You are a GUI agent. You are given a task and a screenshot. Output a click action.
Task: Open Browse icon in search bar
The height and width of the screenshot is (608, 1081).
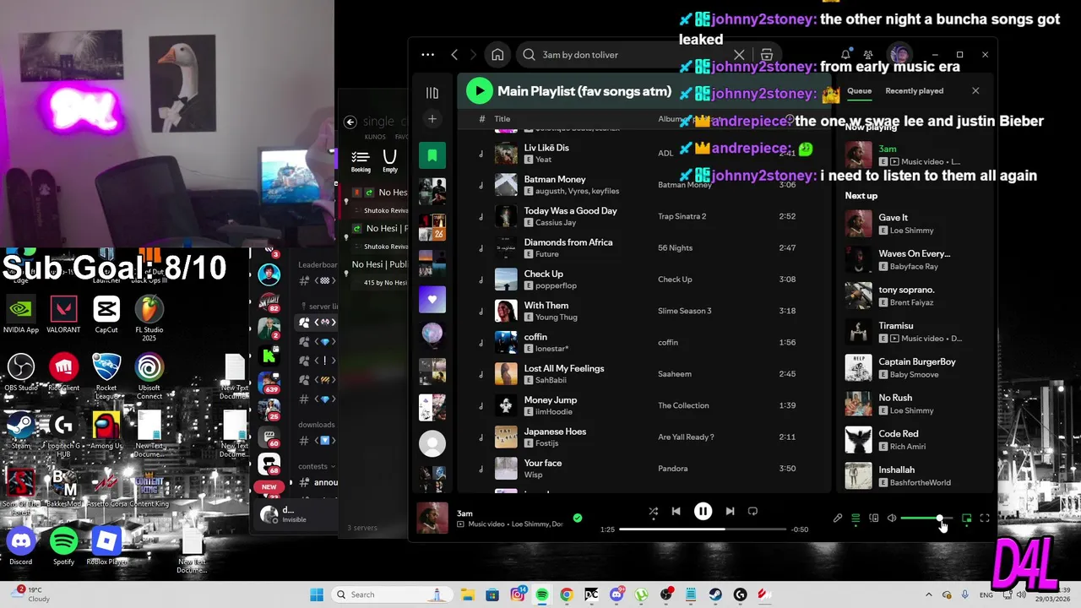click(767, 55)
